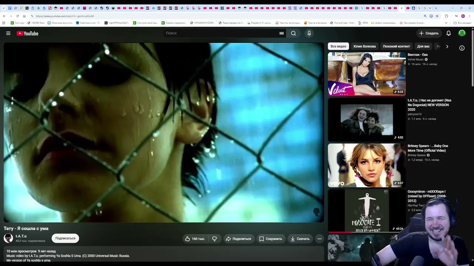Click the magnifier search button

[x=293, y=33]
